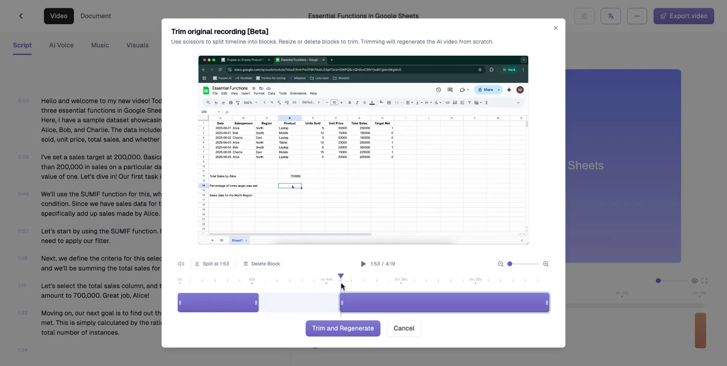The height and width of the screenshot is (366, 727).
Task: Expand the AI Voice section
Action: point(61,45)
